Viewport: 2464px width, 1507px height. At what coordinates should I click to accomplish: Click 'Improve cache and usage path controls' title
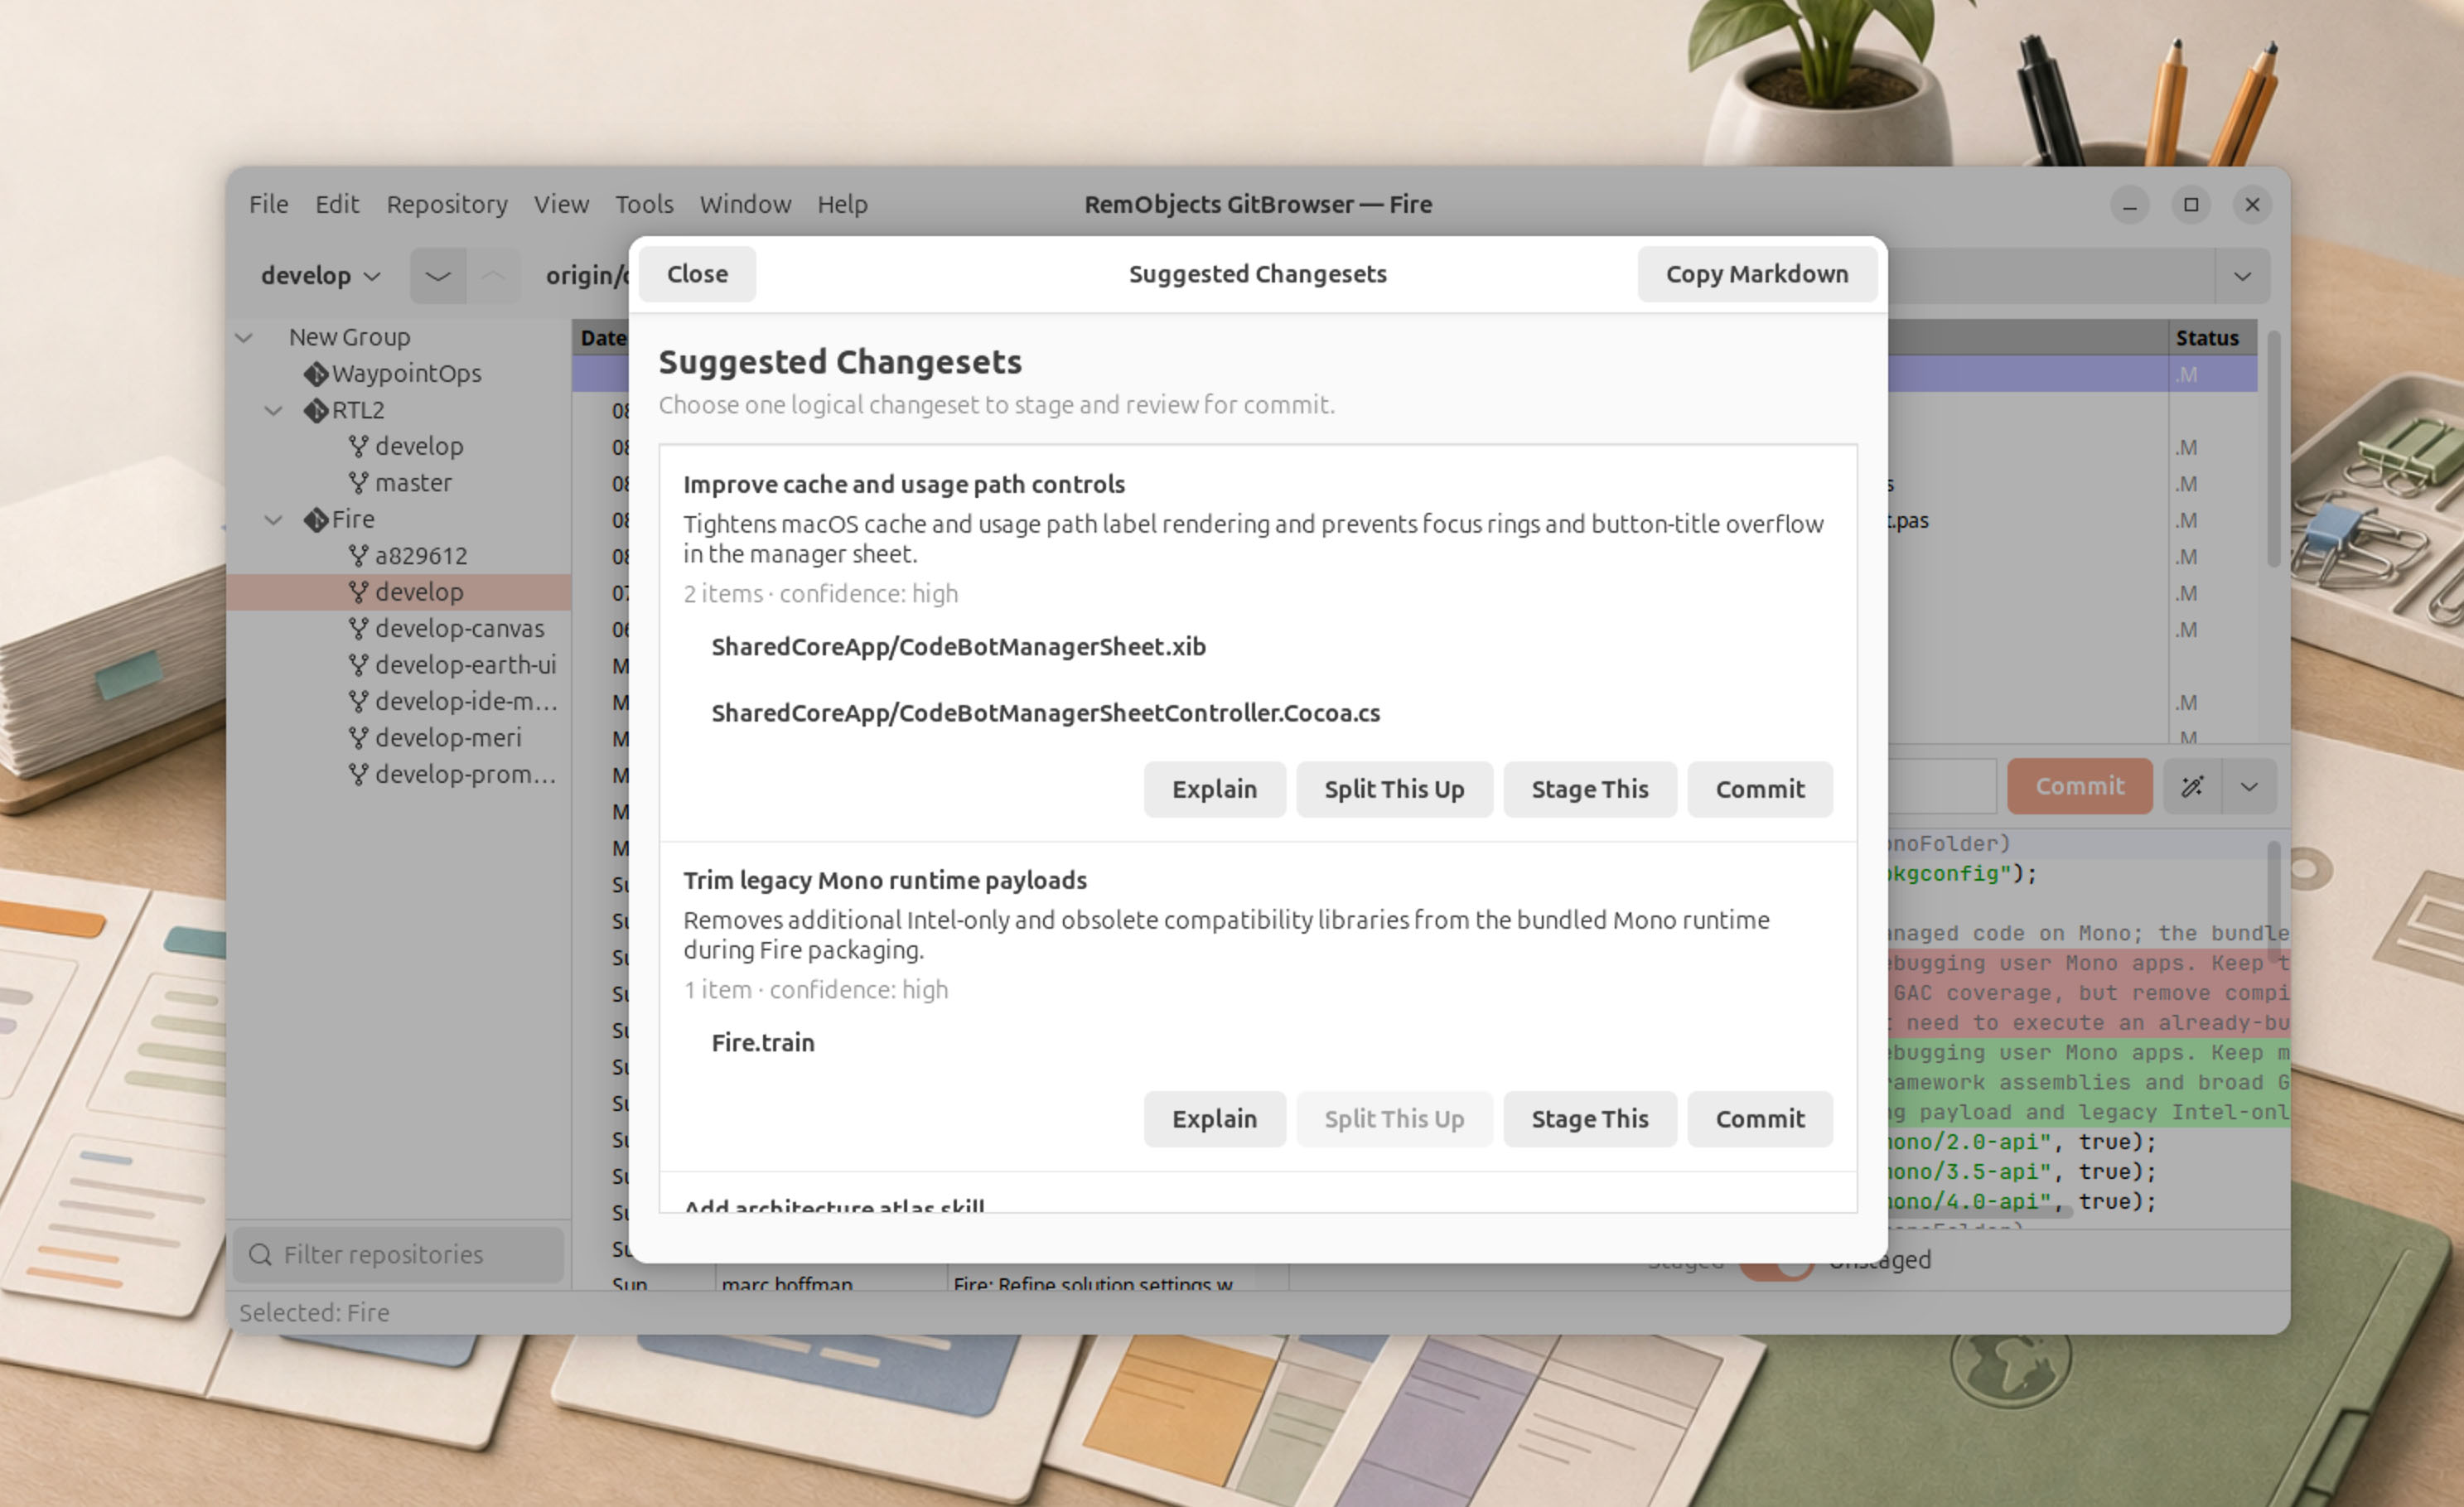point(904,485)
